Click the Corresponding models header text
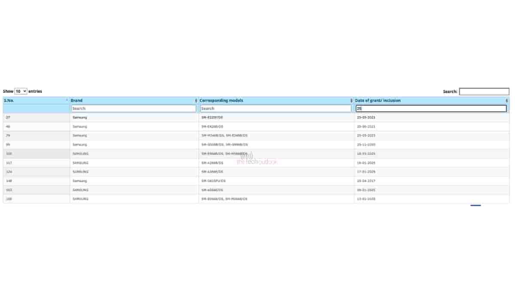The height and width of the screenshot is (290, 515). pyautogui.click(x=221, y=101)
